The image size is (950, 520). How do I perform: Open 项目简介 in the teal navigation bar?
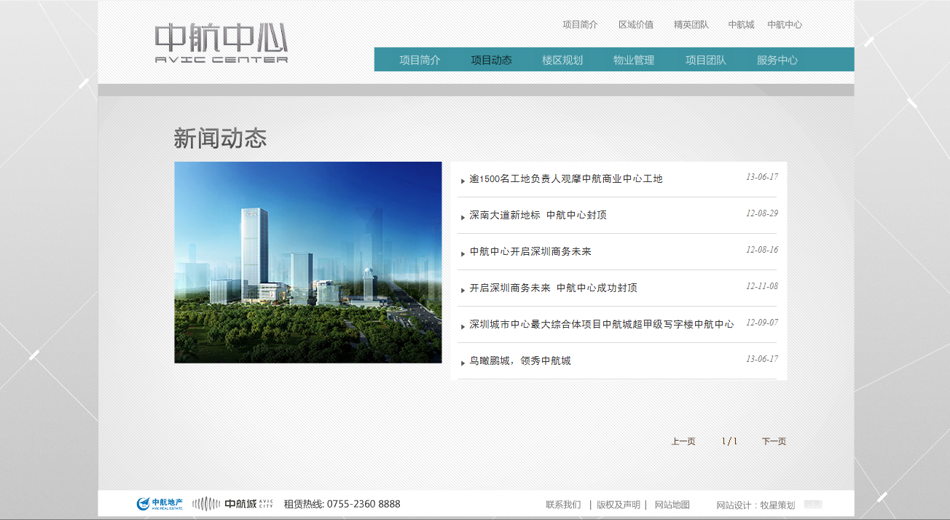420,60
